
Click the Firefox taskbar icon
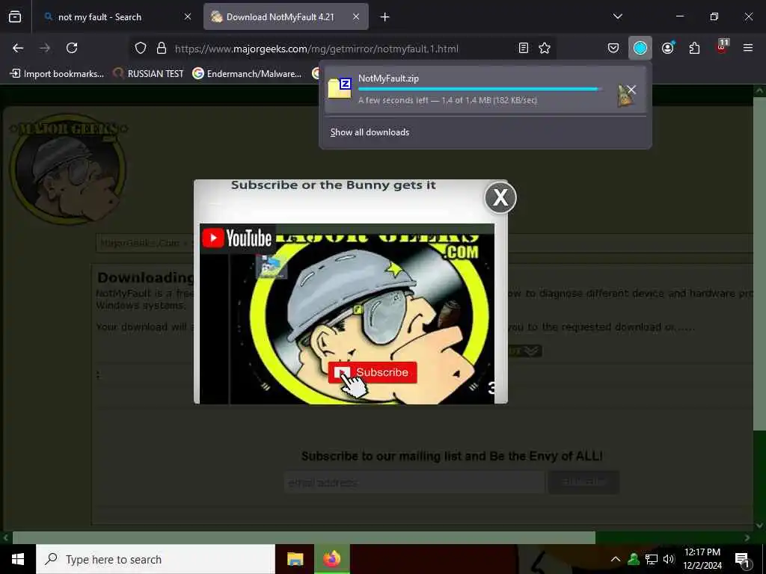click(331, 559)
